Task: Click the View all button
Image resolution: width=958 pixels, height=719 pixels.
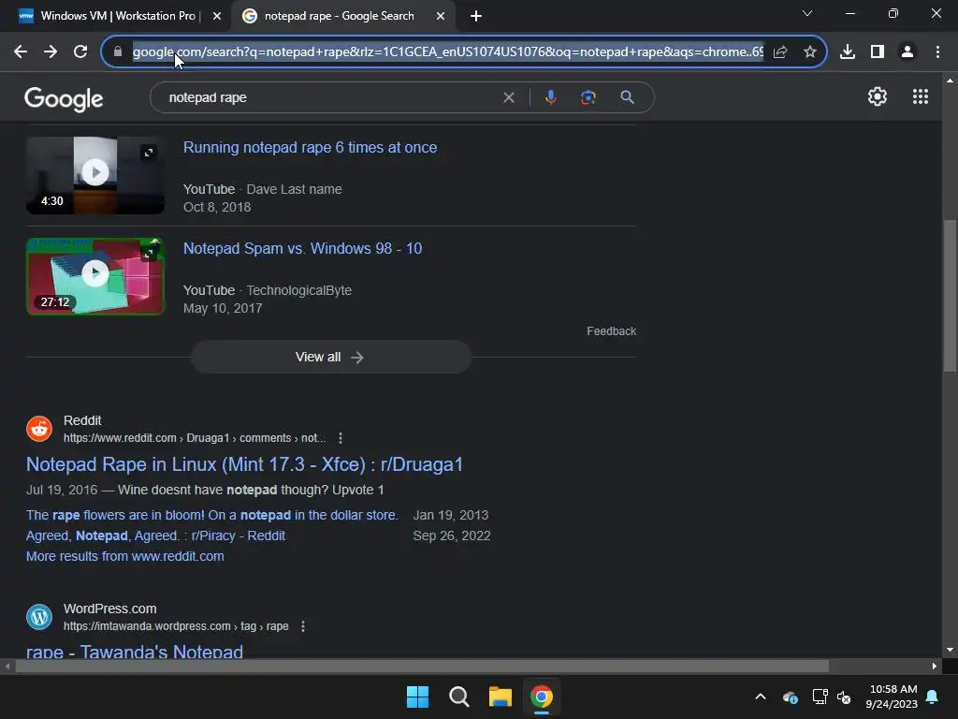Action: click(x=330, y=357)
